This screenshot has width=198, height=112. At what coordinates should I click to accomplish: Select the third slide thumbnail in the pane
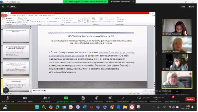pyautogui.click(x=16, y=68)
